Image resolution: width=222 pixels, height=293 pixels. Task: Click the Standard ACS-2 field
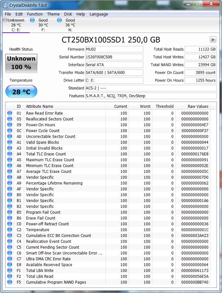[x=151, y=88]
